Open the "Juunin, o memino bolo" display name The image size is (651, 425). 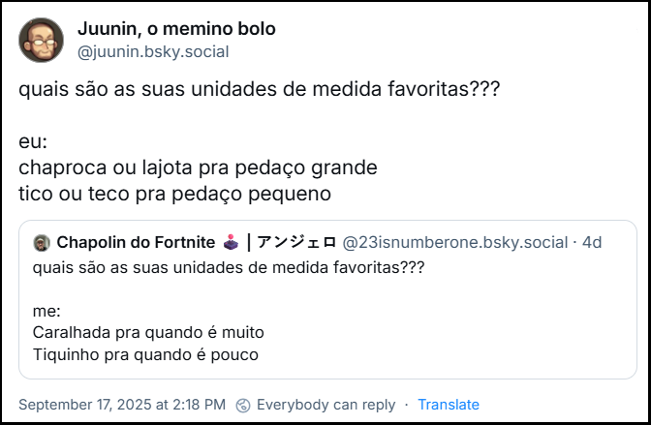point(176,29)
